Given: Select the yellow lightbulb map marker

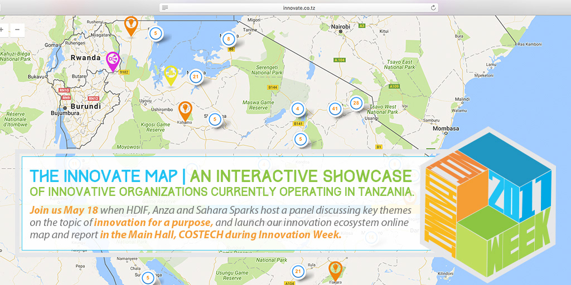Looking at the screenshot, I should tap(171, 76).
